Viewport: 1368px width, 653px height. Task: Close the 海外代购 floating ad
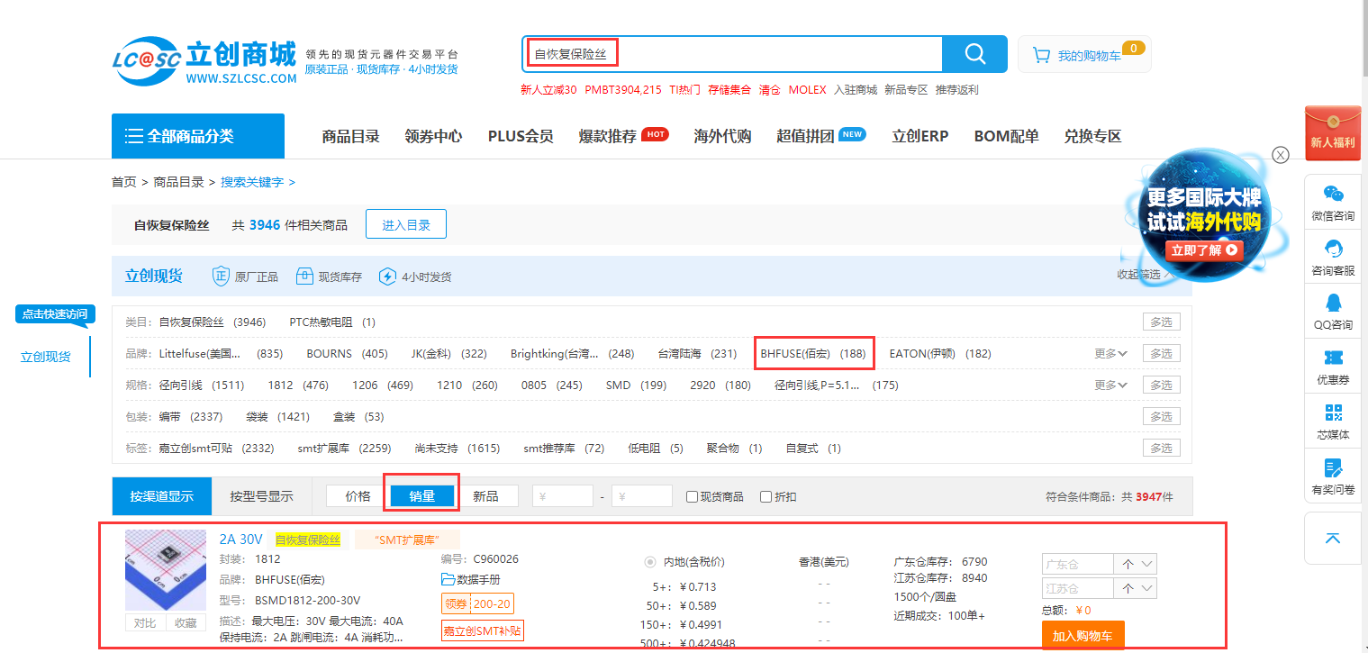coord(1281,154)
